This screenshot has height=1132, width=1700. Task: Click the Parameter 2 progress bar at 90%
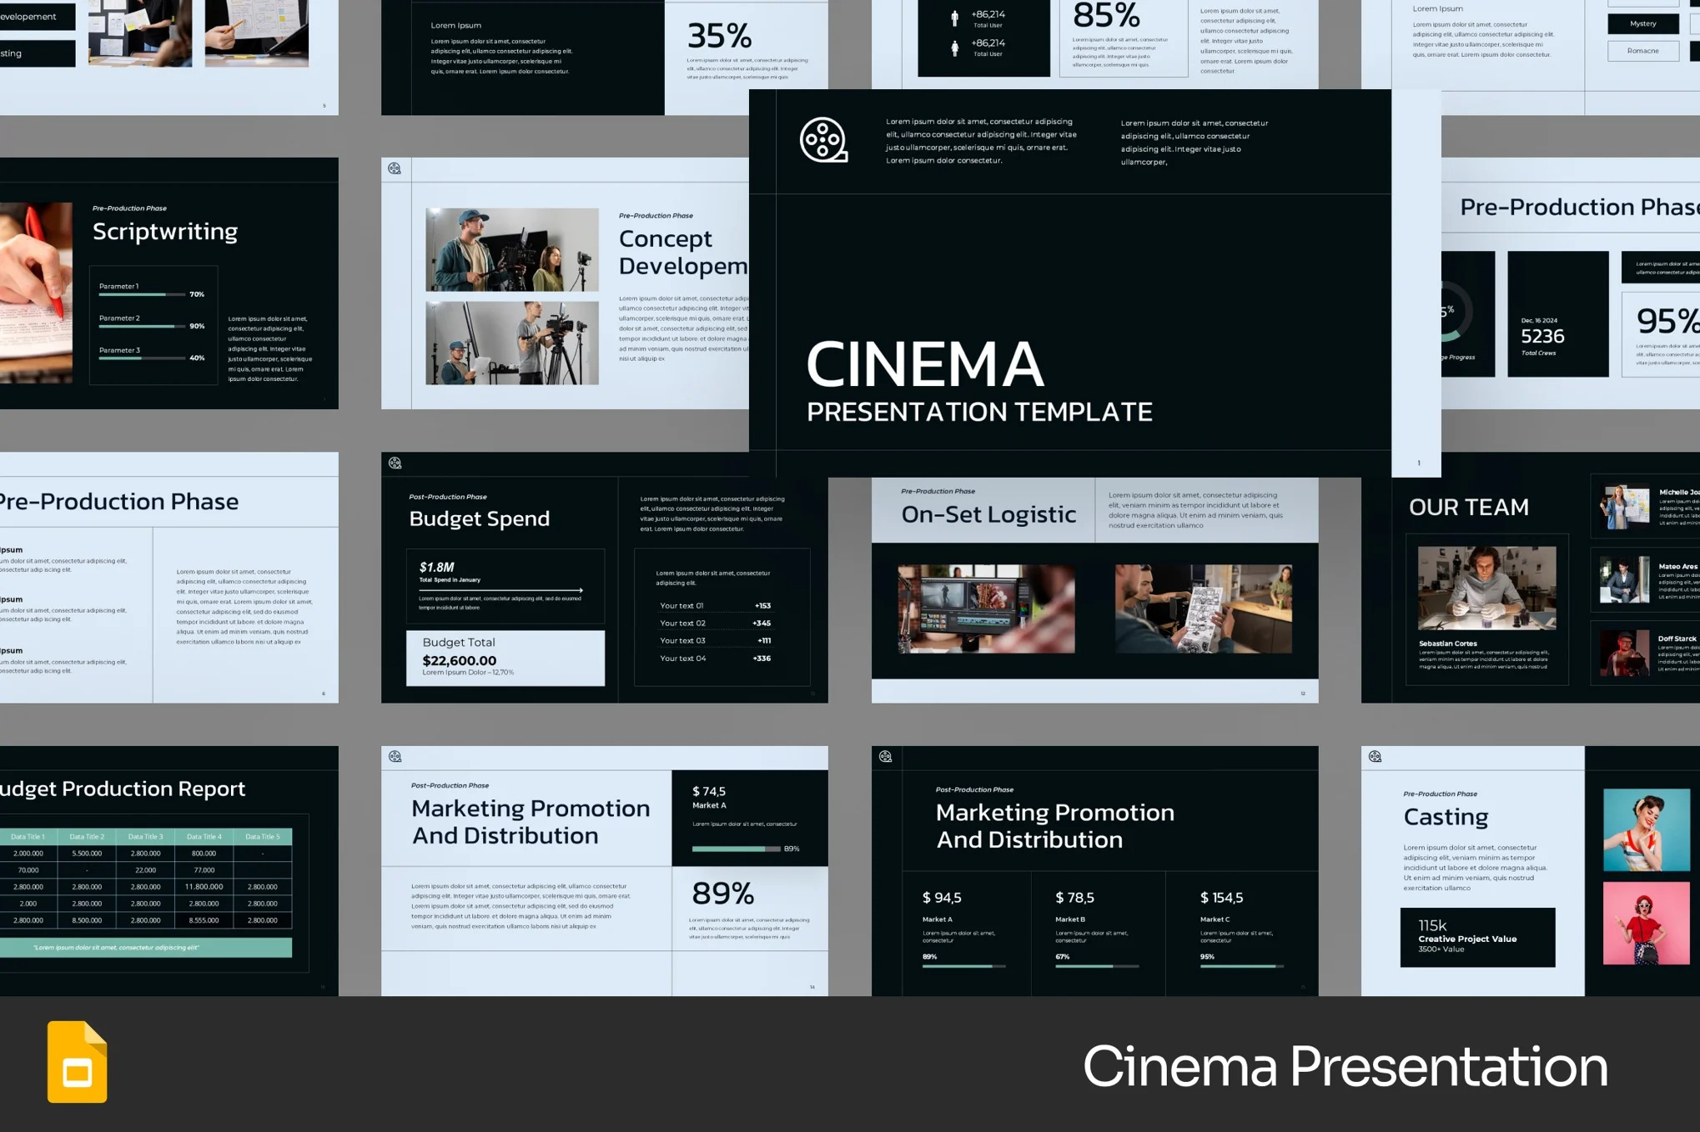pyautogui.click(x=142, y=326)
